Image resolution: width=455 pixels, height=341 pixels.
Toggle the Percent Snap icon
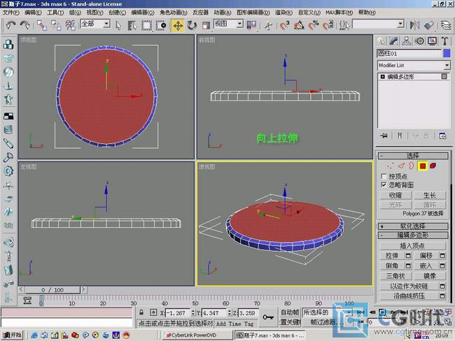(x=314, y=25)
